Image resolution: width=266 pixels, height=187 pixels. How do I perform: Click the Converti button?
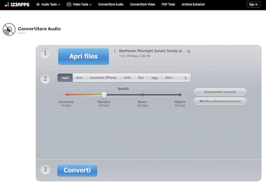[x=77, y=170]
